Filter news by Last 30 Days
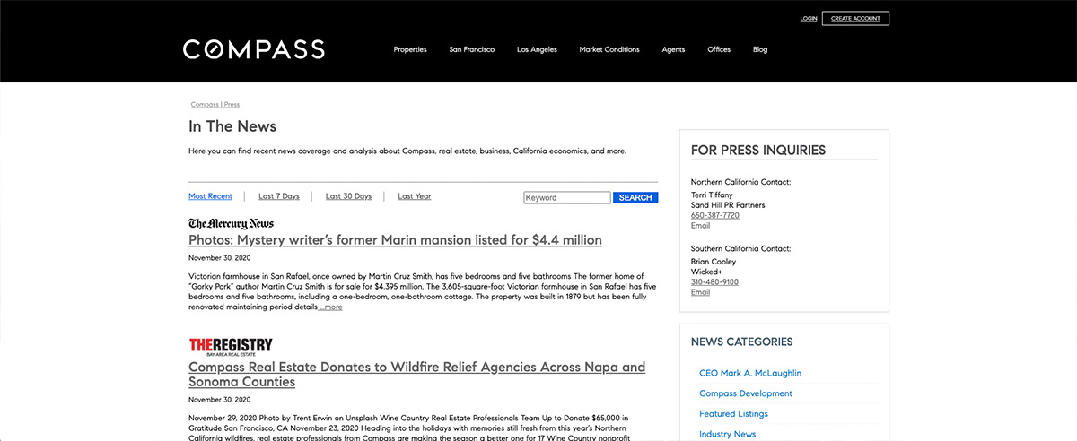This screenshot has height=441, width=1077. [348, 196]
